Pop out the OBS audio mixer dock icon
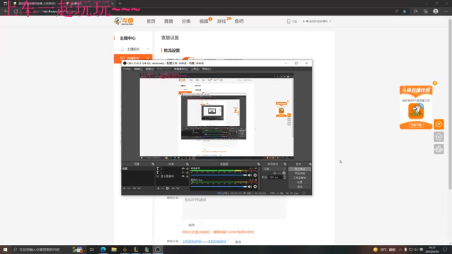452x254 pixels. coord(258,164)
